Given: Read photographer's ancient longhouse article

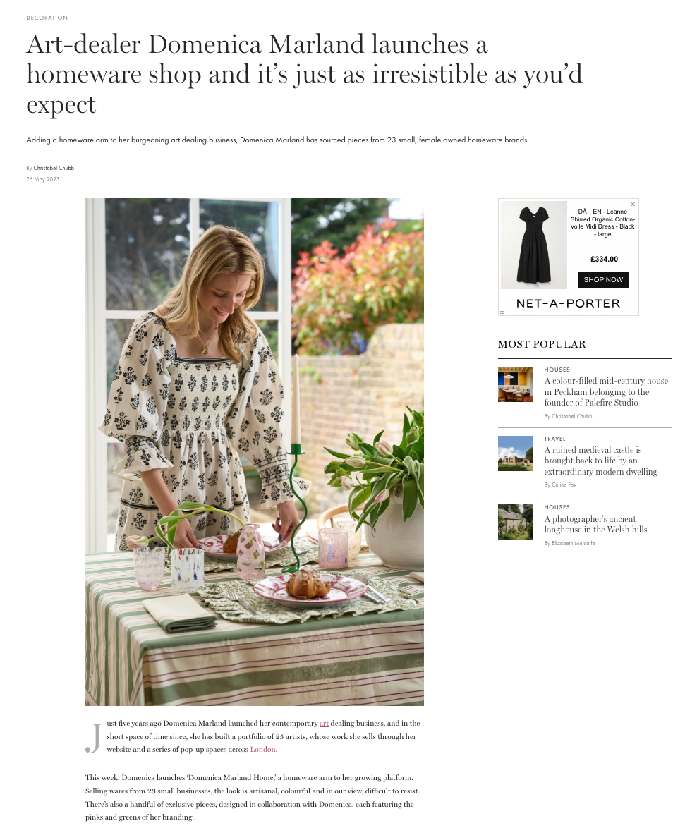Looking at the screenshot, I should (x=595, y=524).
